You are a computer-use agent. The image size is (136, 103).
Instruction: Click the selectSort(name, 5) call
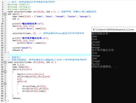click(x=25, y=33)
